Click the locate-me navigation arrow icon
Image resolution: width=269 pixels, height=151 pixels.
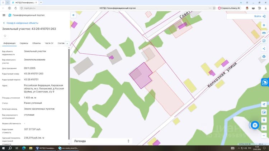pos(264,104)
